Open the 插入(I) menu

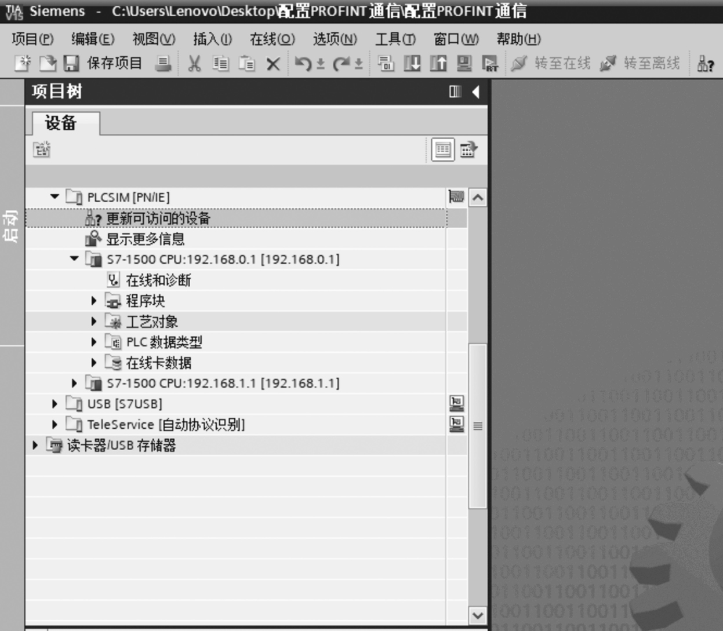point(212,39)
